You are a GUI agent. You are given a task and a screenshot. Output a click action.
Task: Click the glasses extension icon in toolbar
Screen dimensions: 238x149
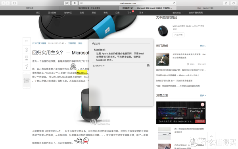coord(67,3)
